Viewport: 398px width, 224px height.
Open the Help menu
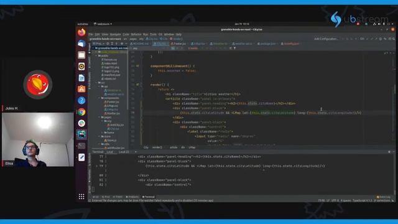[178, 34]
